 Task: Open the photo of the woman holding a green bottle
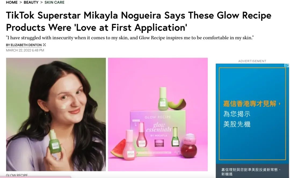56,114
